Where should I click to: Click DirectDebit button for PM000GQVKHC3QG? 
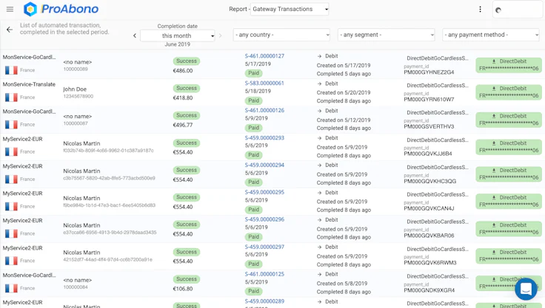509,174
